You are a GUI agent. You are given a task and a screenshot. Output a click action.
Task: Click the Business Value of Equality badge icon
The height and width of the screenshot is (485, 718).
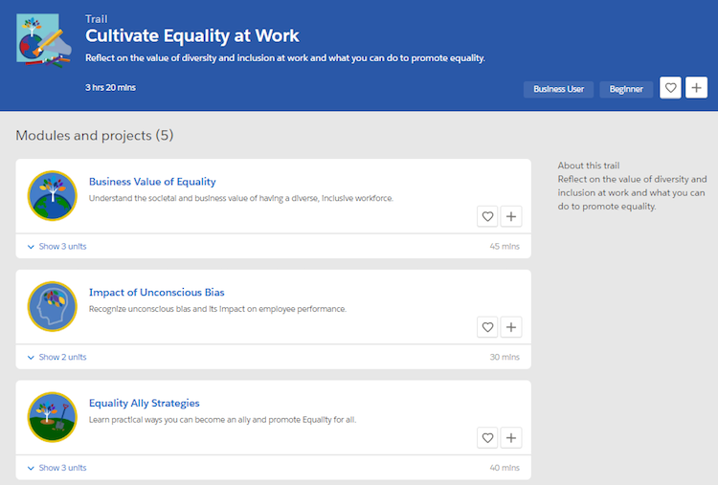pos(52,195)
